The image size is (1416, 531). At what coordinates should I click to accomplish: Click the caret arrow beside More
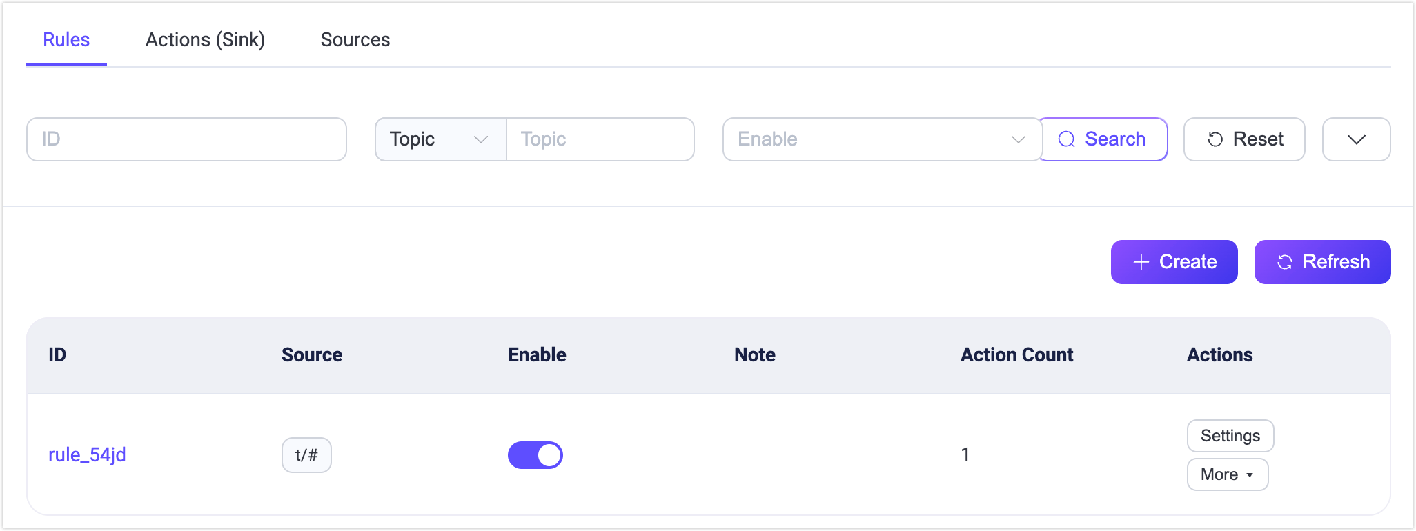(x=1250, y=475)
